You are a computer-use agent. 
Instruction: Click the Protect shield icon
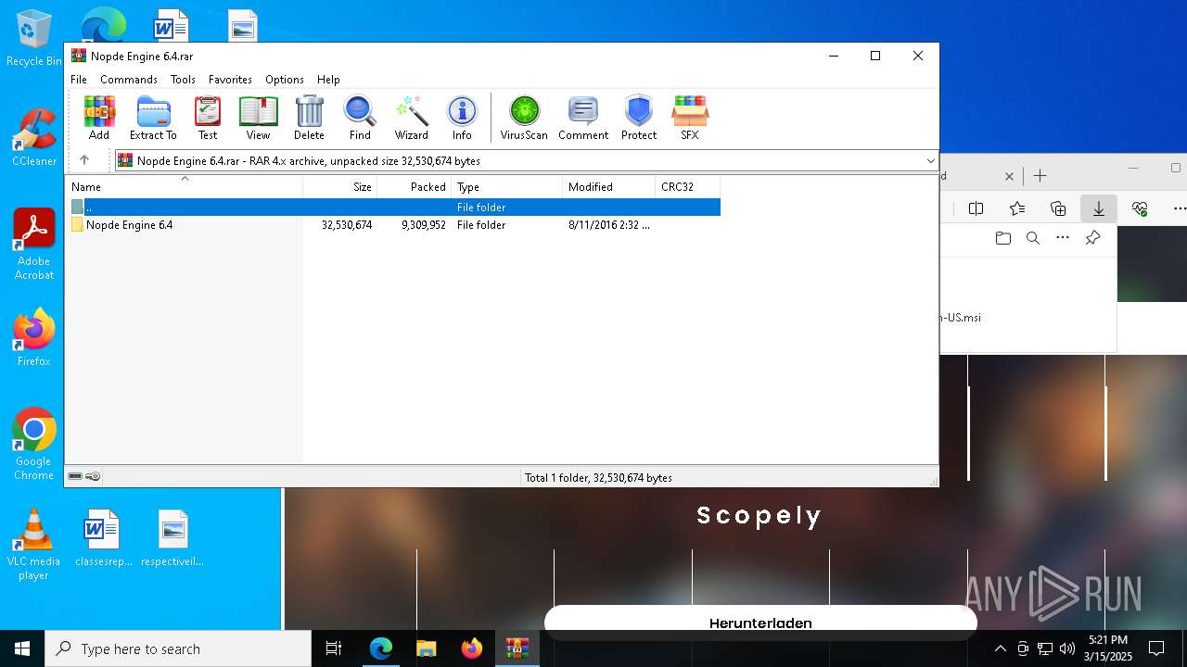(x=639, y=118)
